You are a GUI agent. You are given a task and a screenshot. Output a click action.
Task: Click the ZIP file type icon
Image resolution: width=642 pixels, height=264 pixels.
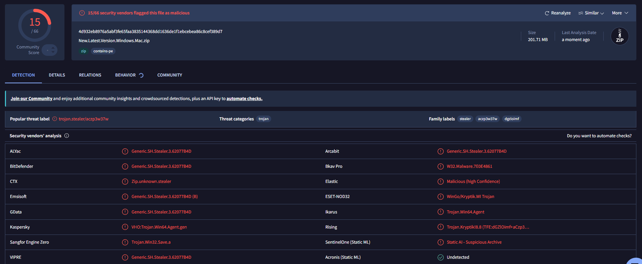click(620, 36)
